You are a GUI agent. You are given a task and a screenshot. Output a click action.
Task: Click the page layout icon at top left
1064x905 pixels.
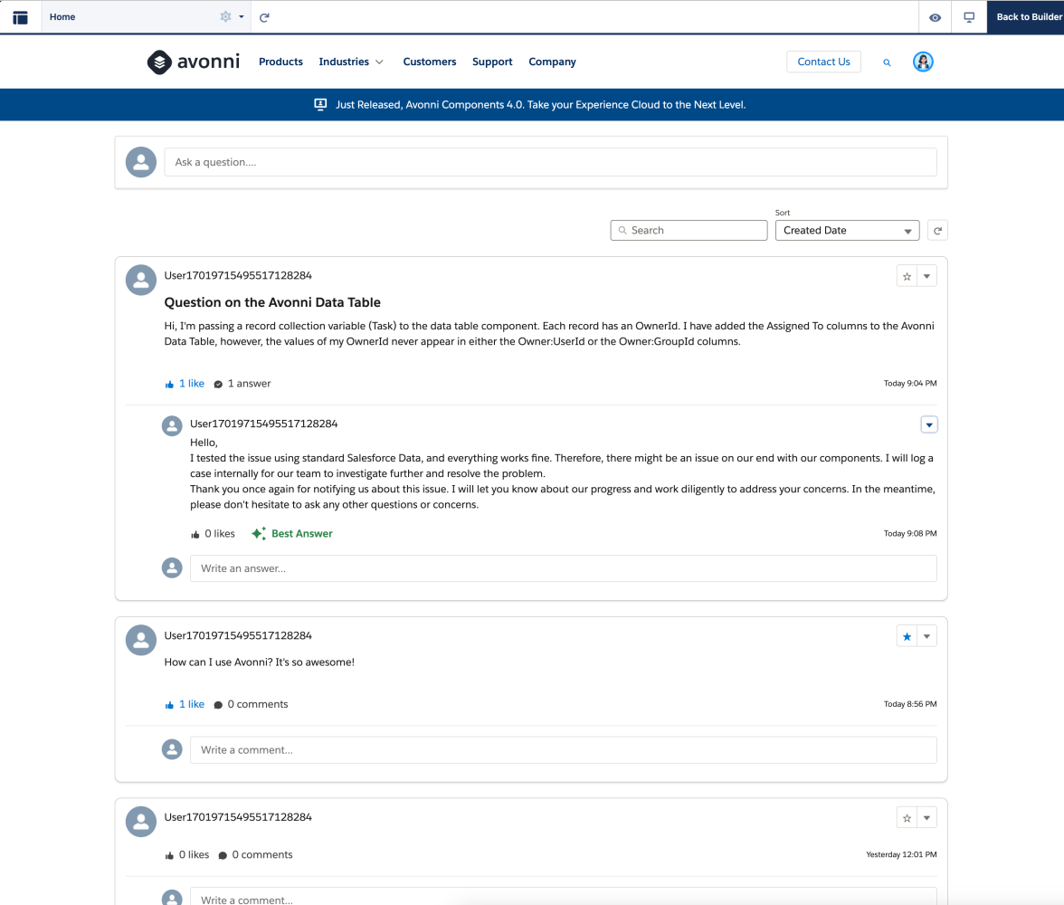[20, 17]
